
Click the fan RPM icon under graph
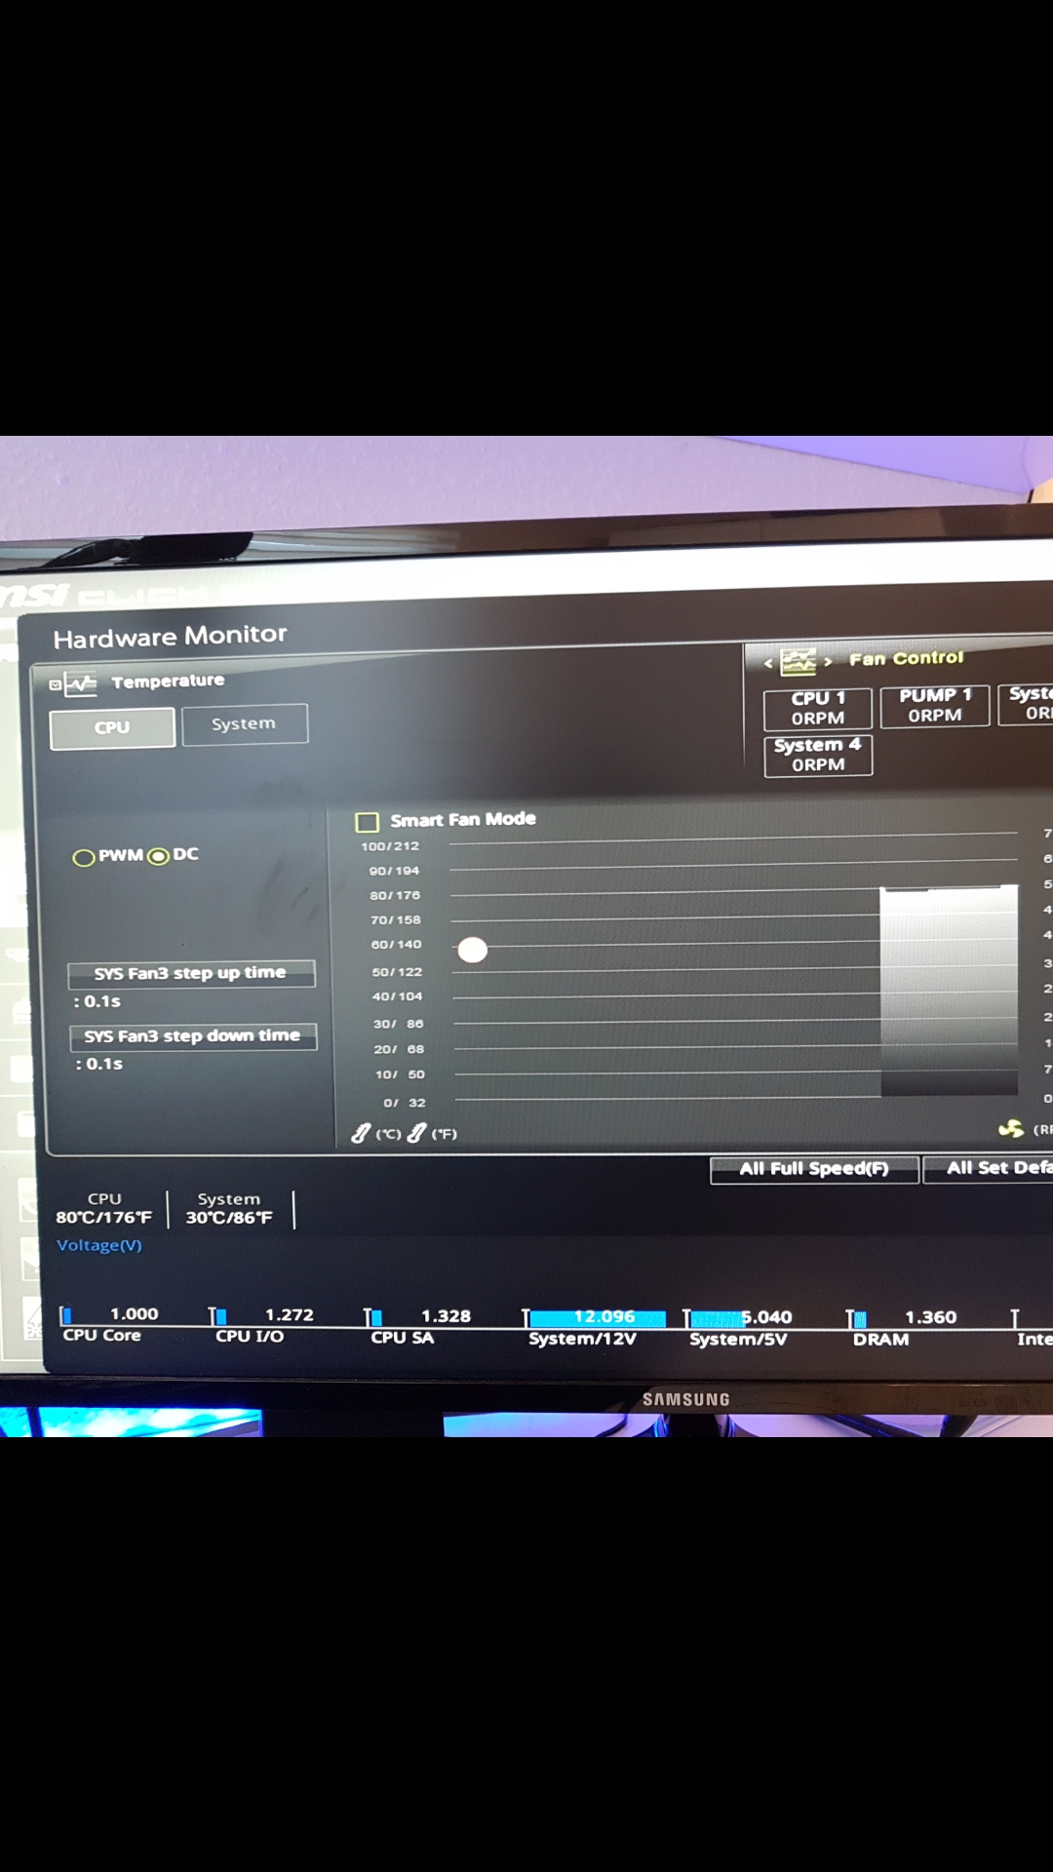tap(1011, 1129)
